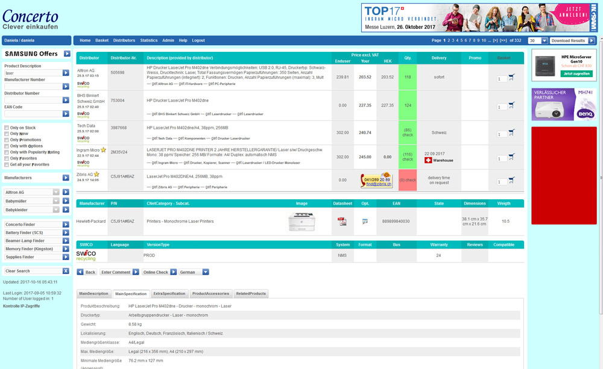Viewport: 603px width, 369px height.
Task: Switch to the MainDescription tab
Action: [94, 294]
